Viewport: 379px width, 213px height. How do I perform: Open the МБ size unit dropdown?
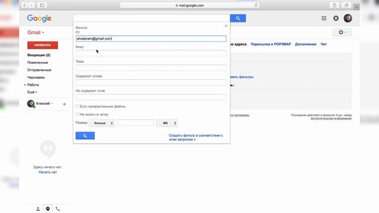tap(167, 123)
